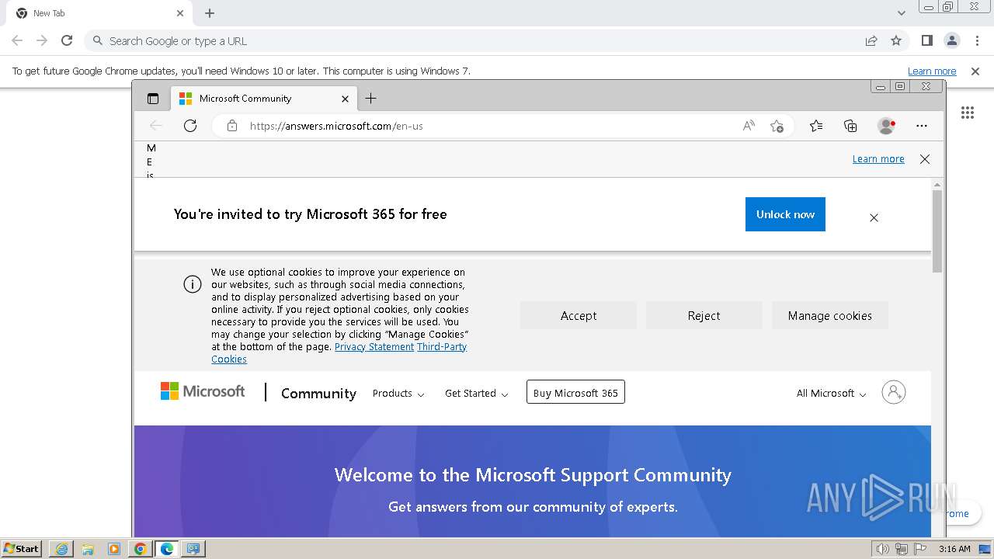Select the Microsoft Community tab in Edge
The width and height of the screenshot is (994, 559).
coord(264,99)
